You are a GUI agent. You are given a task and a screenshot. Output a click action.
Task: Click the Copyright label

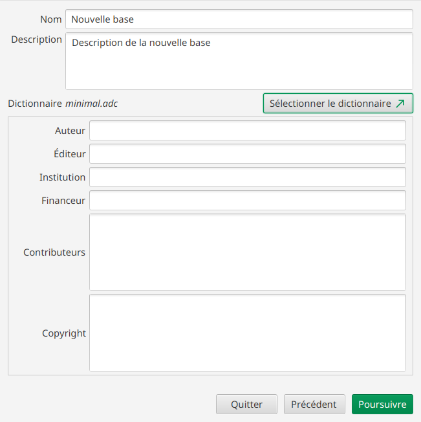pyautogui.click(x=64, y=333)
